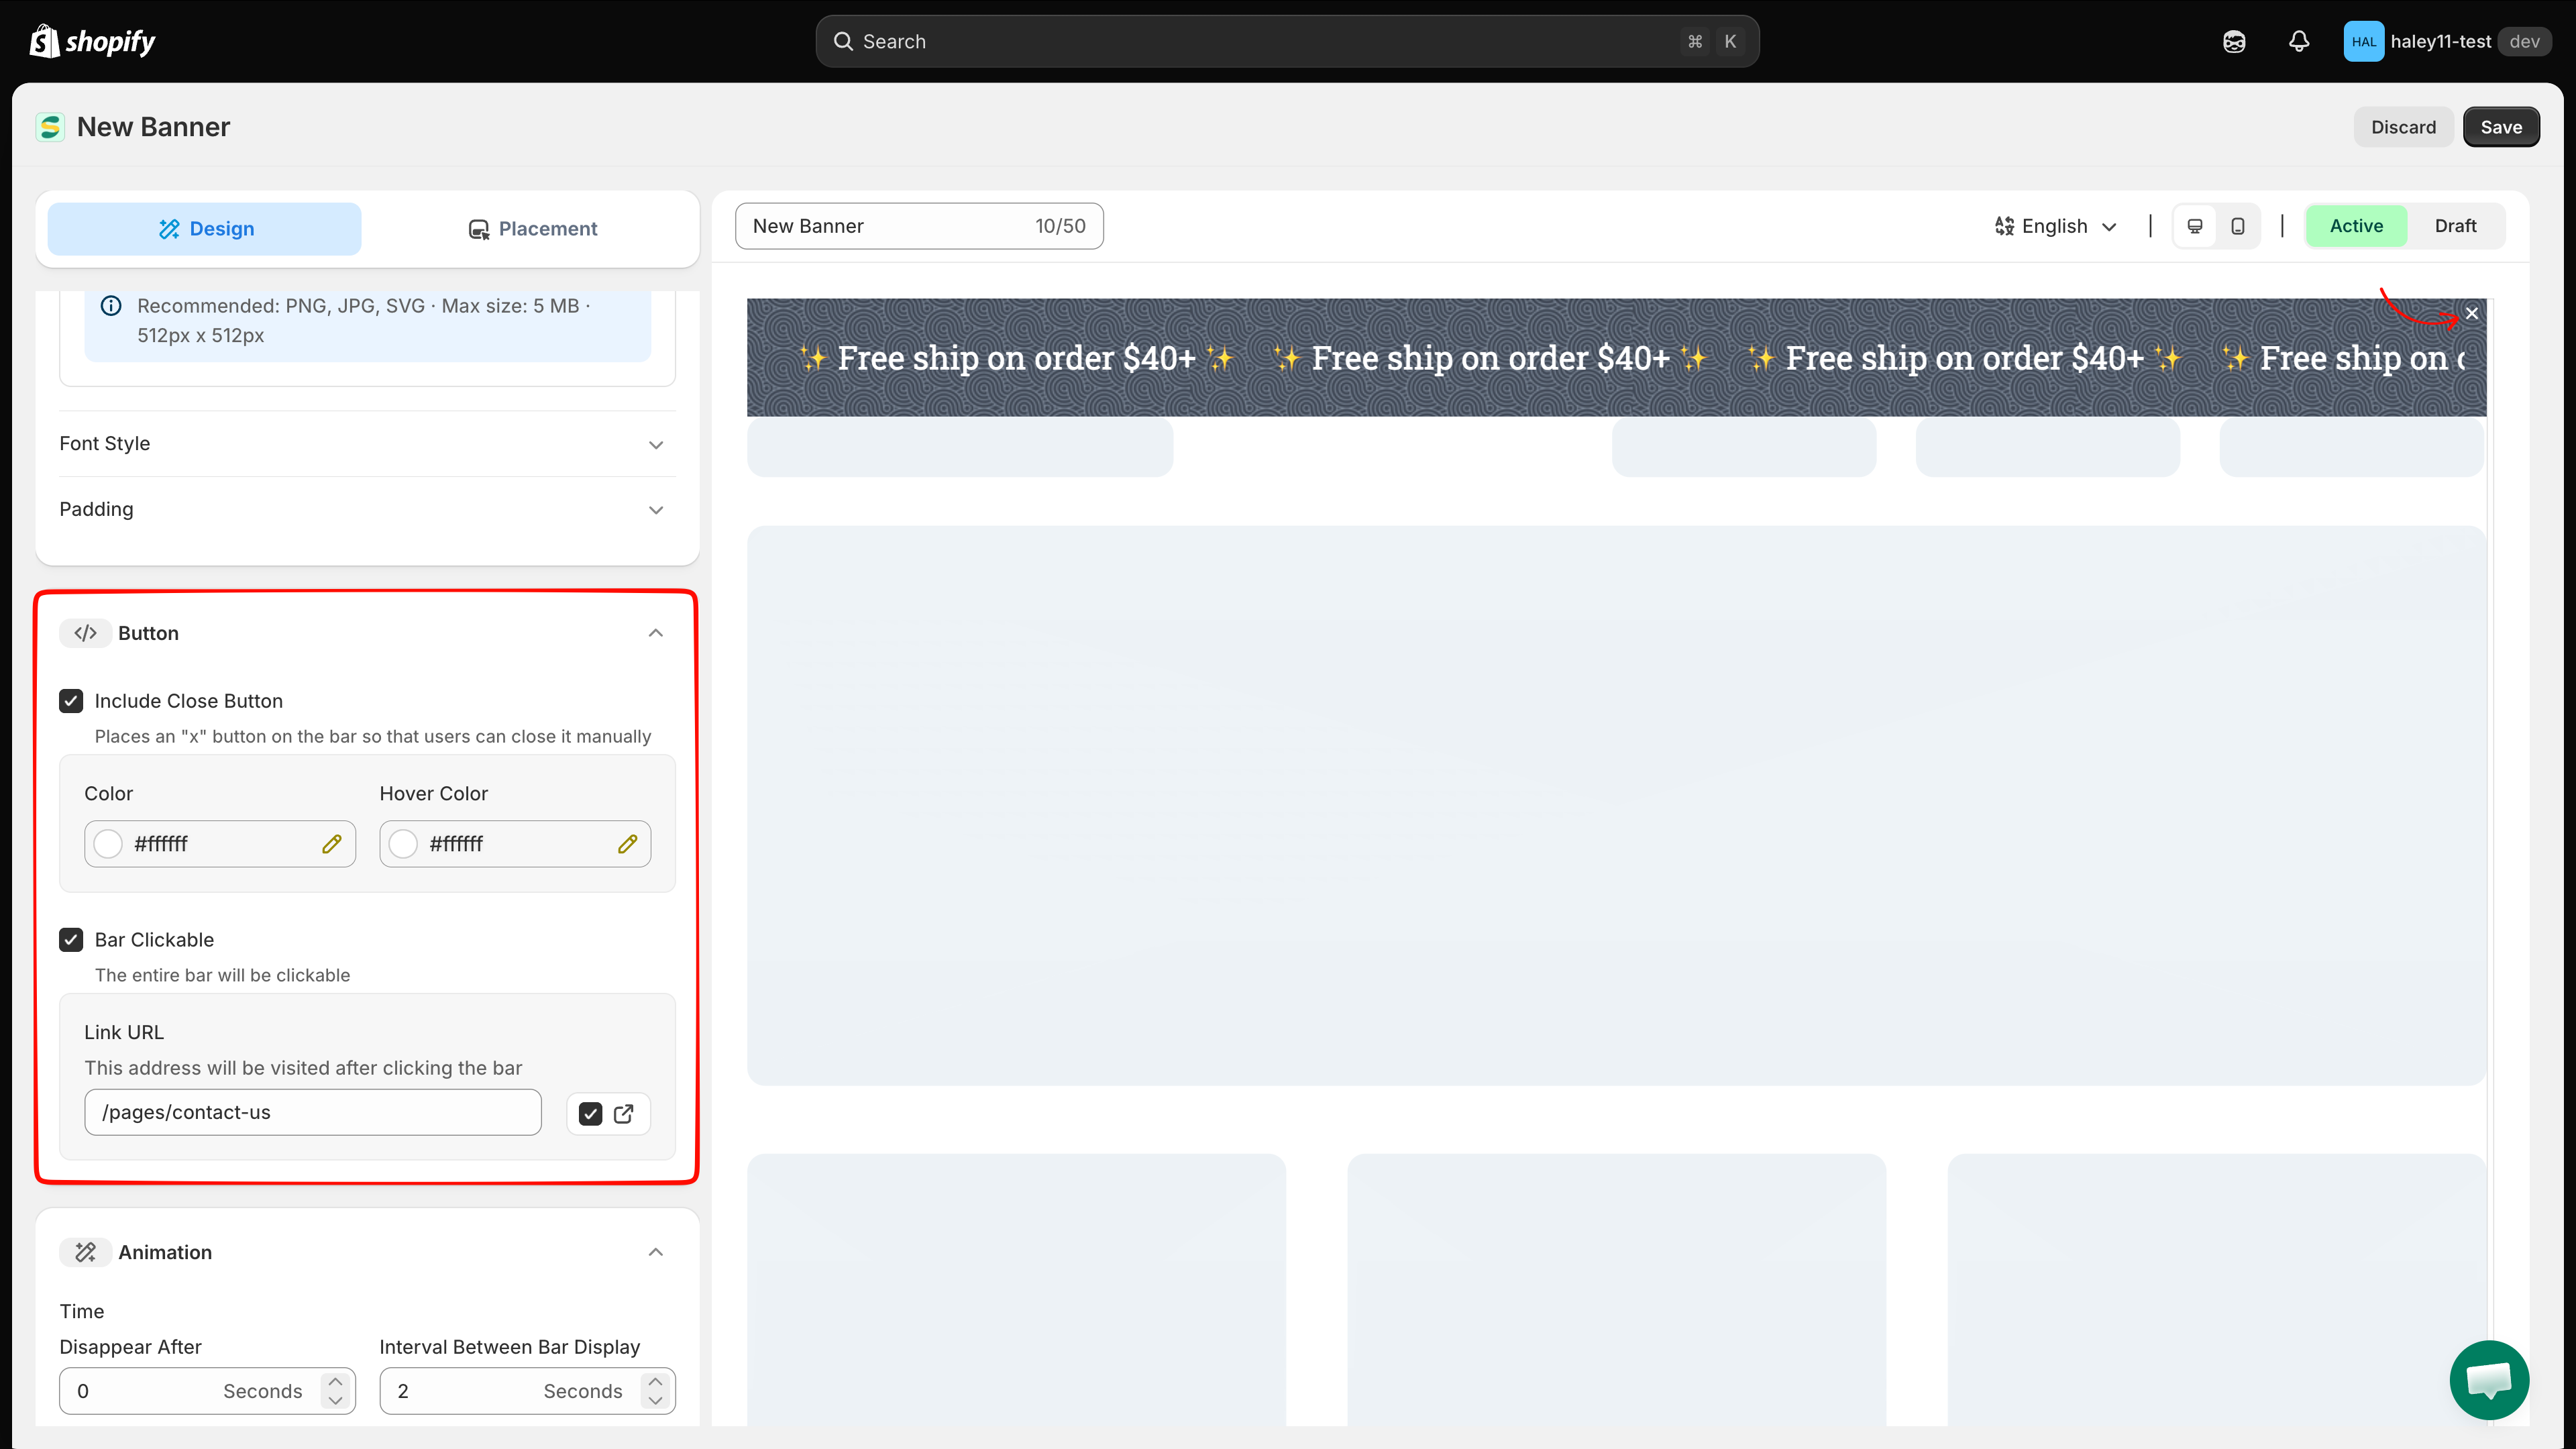Toggle the open in new tab checkbox
The width and height of the screenshot is (2576, 1449).
point(591,1114)
